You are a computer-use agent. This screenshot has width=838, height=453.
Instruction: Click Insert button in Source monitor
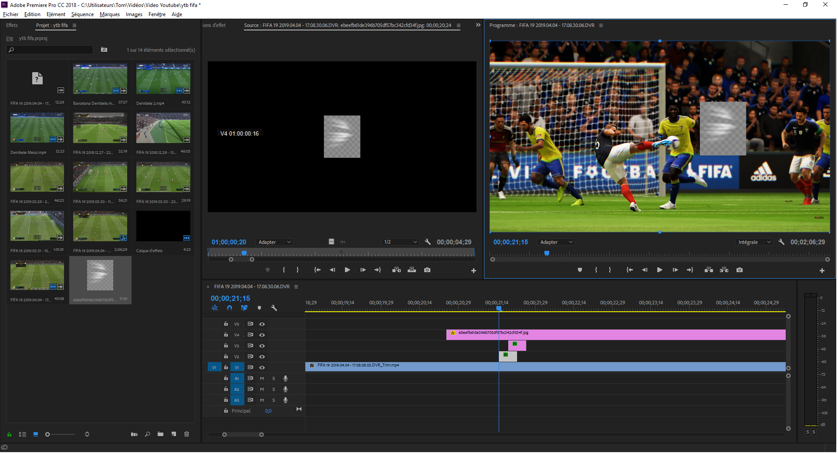[x=396, y=270]
